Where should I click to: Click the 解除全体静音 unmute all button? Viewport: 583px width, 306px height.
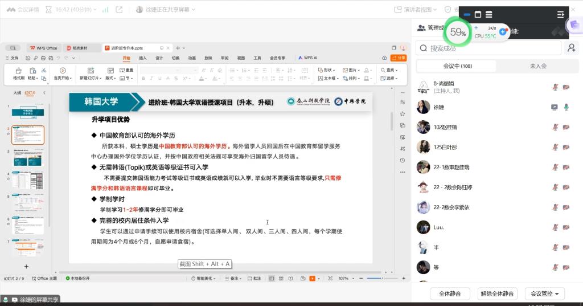coord(497,293)
